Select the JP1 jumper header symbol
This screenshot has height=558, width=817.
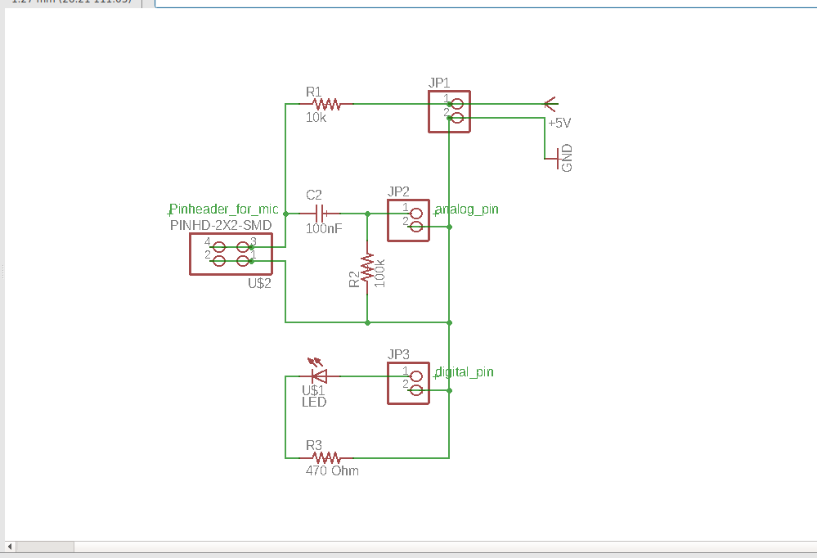pyautogui.click(x=449, y=111)
